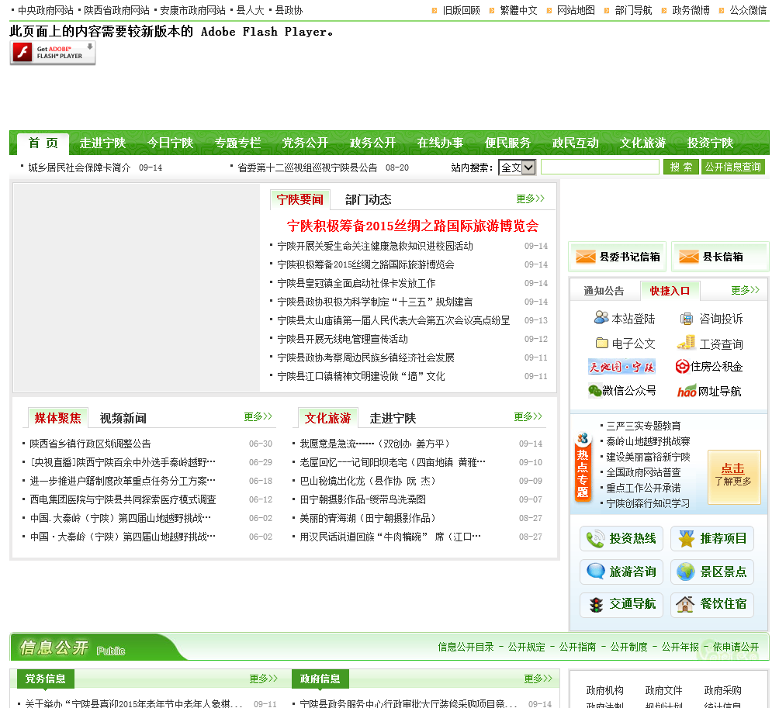Open 景区景点 globe button
The height and width of the screenshot is (708, 779).
pyautogui.click(x=712, y=572)
